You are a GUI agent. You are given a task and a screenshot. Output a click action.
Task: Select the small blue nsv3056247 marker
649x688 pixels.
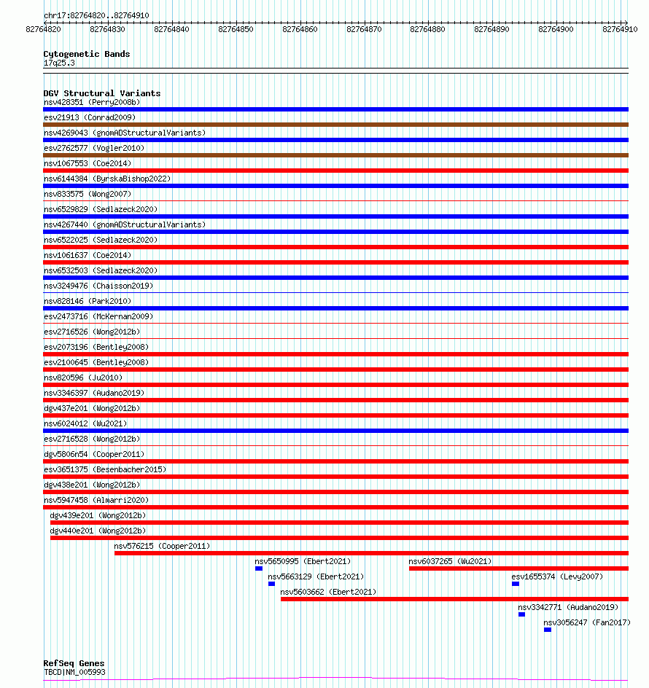coord(548,630)
